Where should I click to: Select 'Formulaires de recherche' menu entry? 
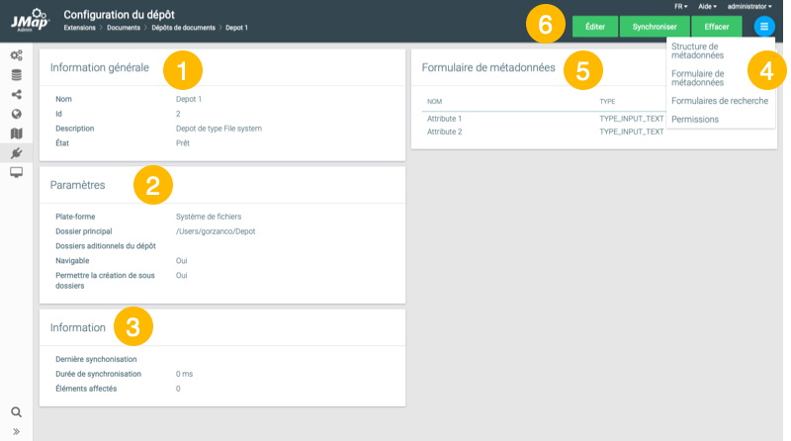[x=719, y=100]
